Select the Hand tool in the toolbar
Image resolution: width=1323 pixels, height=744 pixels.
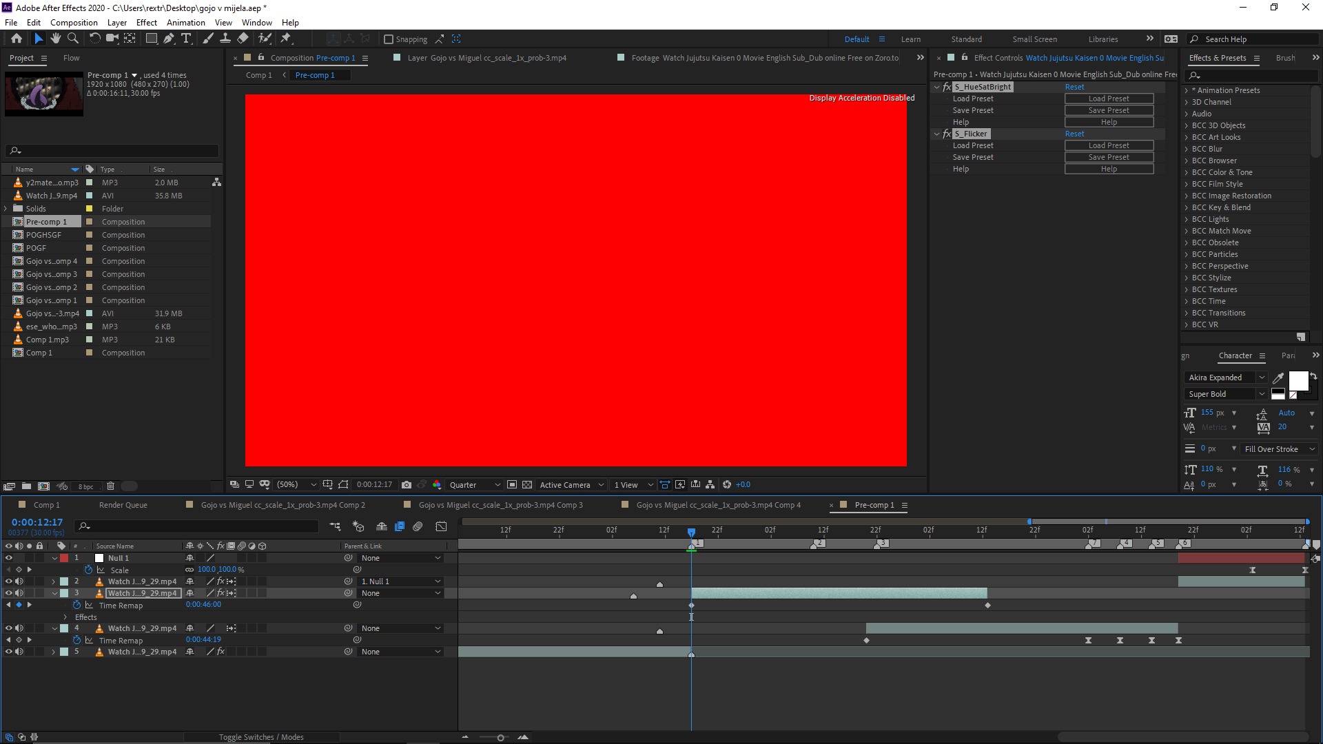(x=56, y=39)
